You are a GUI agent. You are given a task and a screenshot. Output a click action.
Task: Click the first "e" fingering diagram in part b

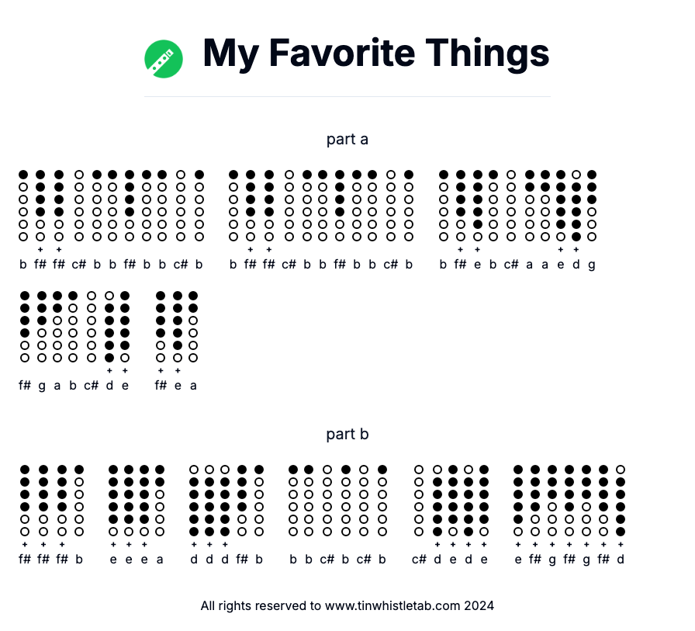click(113, 501)
